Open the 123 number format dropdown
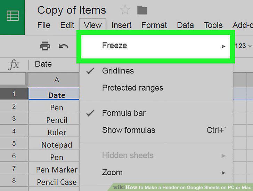The image size is (253, 191). tap(243, 46)
